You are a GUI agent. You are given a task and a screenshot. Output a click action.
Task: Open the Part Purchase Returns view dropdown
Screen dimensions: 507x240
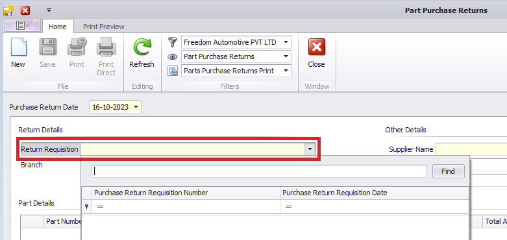point(286,56)
